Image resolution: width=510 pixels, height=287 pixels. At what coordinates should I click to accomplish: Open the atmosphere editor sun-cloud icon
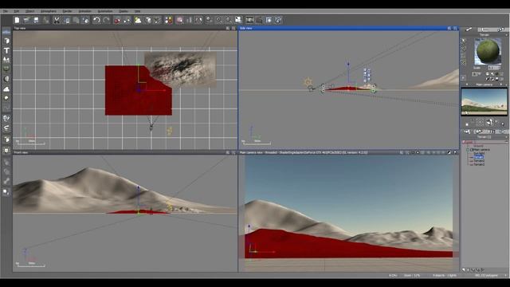tap(138, 20)
